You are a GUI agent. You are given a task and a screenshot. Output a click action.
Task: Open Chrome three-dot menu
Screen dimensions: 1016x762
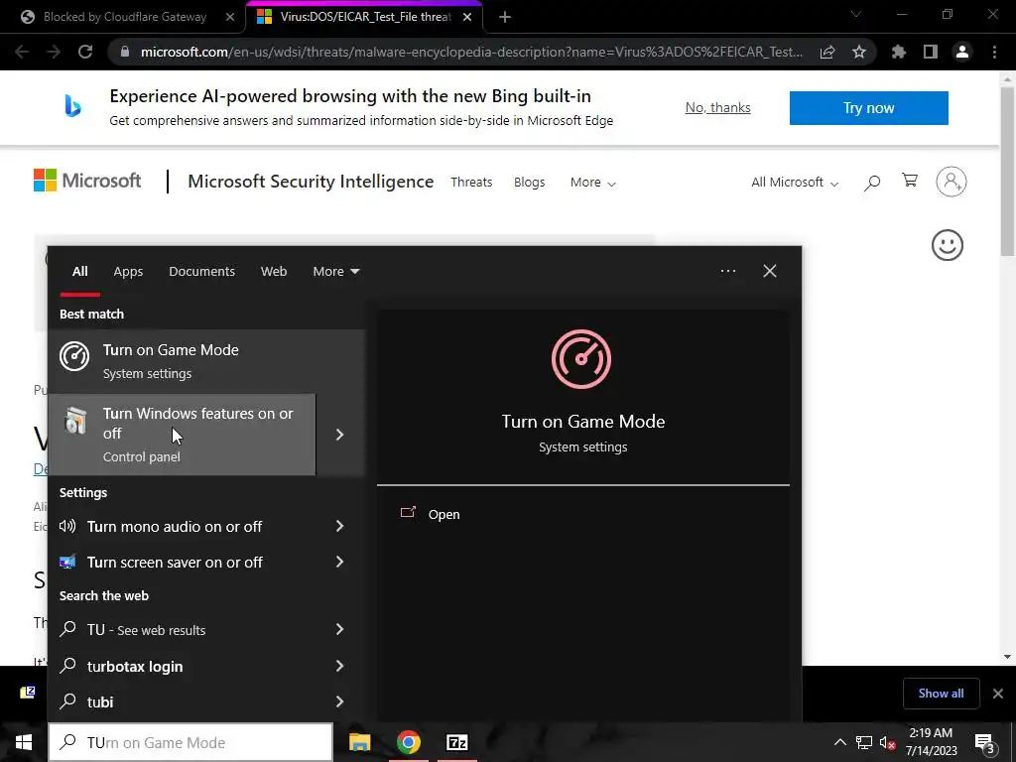(994, 52)
